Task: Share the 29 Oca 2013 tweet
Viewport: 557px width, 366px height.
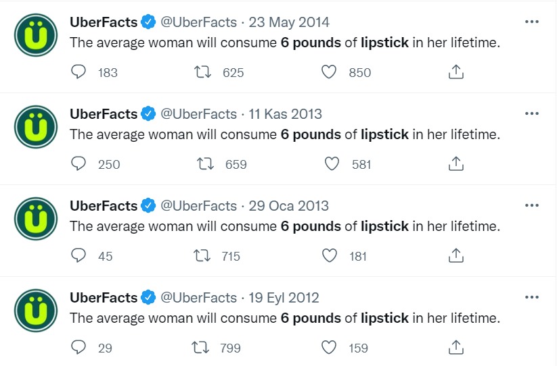Action: (456, 256)
